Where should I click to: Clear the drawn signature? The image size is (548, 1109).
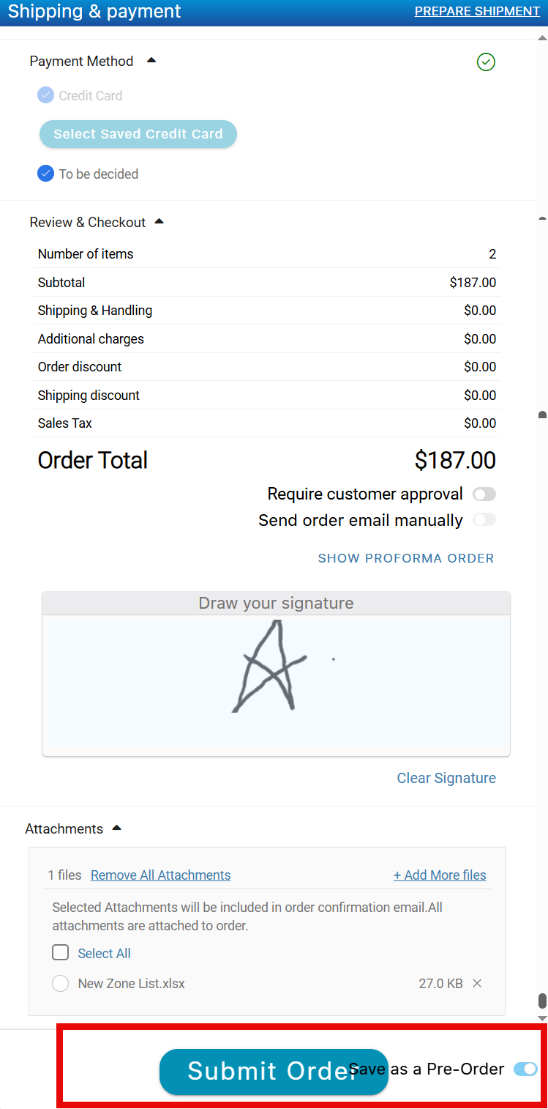click(x=446, y=778)
